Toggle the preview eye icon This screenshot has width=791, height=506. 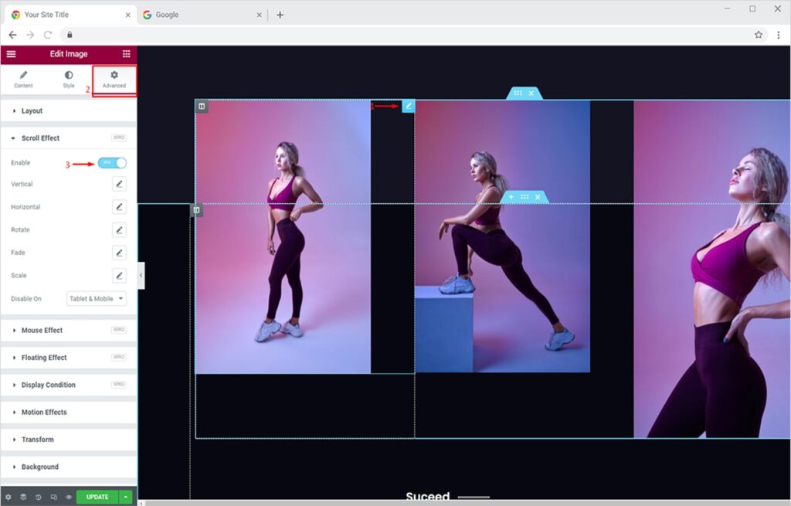pos(69,497)
